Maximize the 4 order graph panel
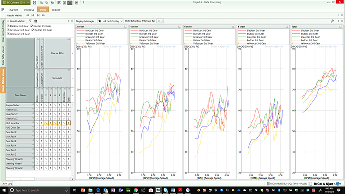345x194 pixels. 179,27
